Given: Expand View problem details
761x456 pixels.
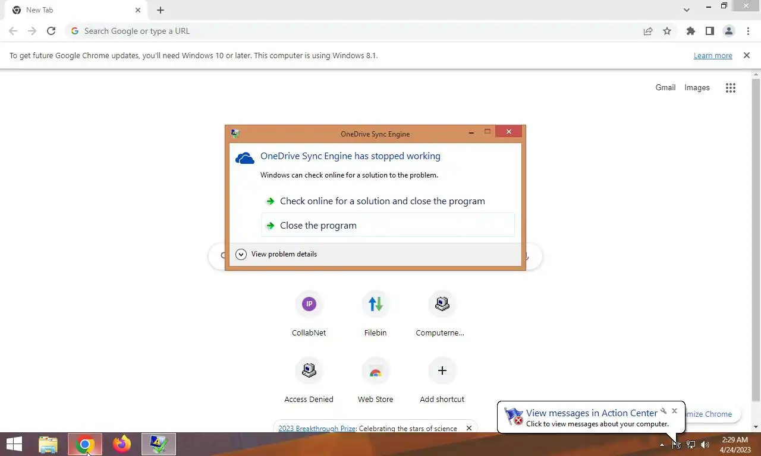Looking at the screenshot, I should point(276,254).
